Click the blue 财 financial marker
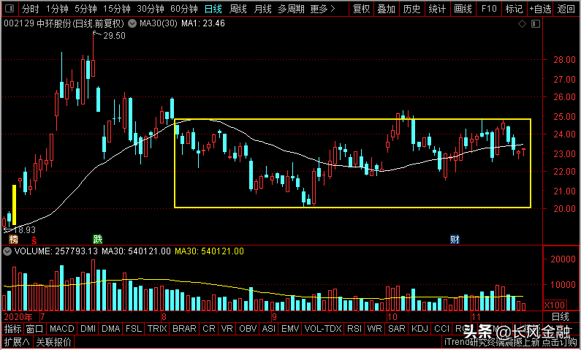This screenshot has width=581, height=350. tap(455, 239)
